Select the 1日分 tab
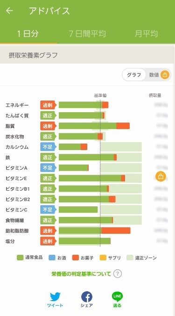The image size is (175, 316). tap(28, 34)
